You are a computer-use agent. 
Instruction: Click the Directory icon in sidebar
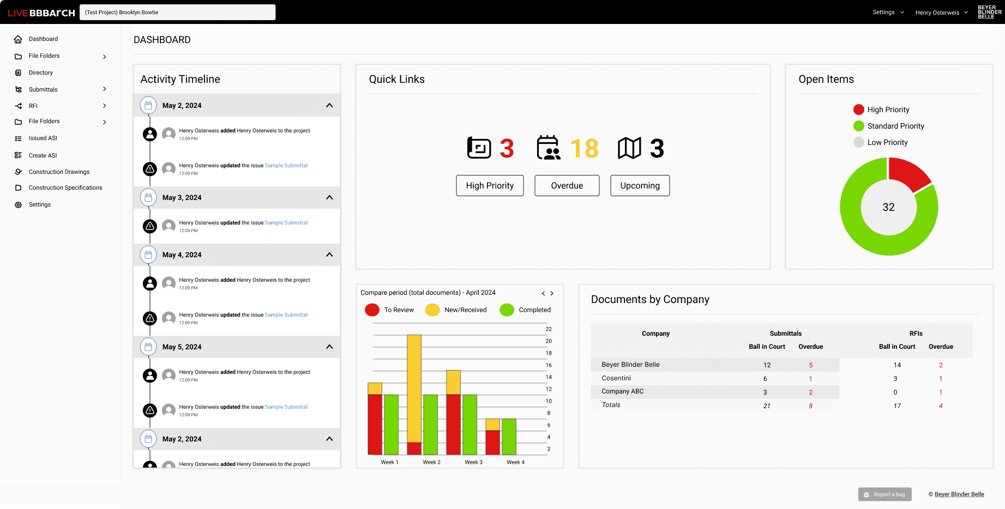click(x=18, y=73)
